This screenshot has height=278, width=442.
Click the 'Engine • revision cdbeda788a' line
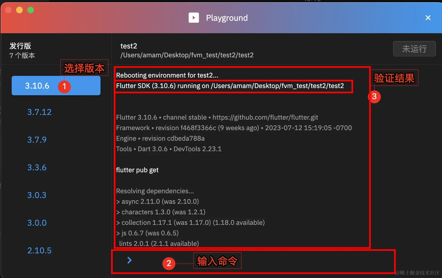[160, 138]
